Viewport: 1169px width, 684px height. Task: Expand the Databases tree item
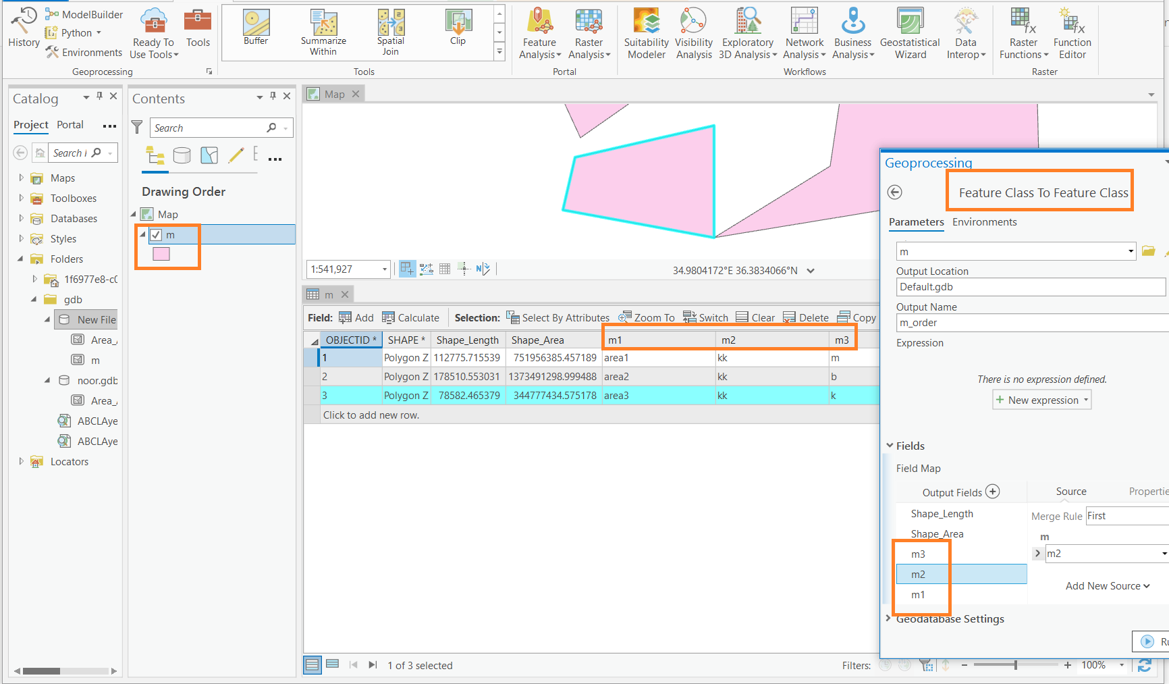22,218
